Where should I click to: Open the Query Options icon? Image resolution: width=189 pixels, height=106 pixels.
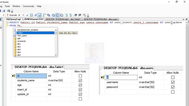[x=35, y=15]
